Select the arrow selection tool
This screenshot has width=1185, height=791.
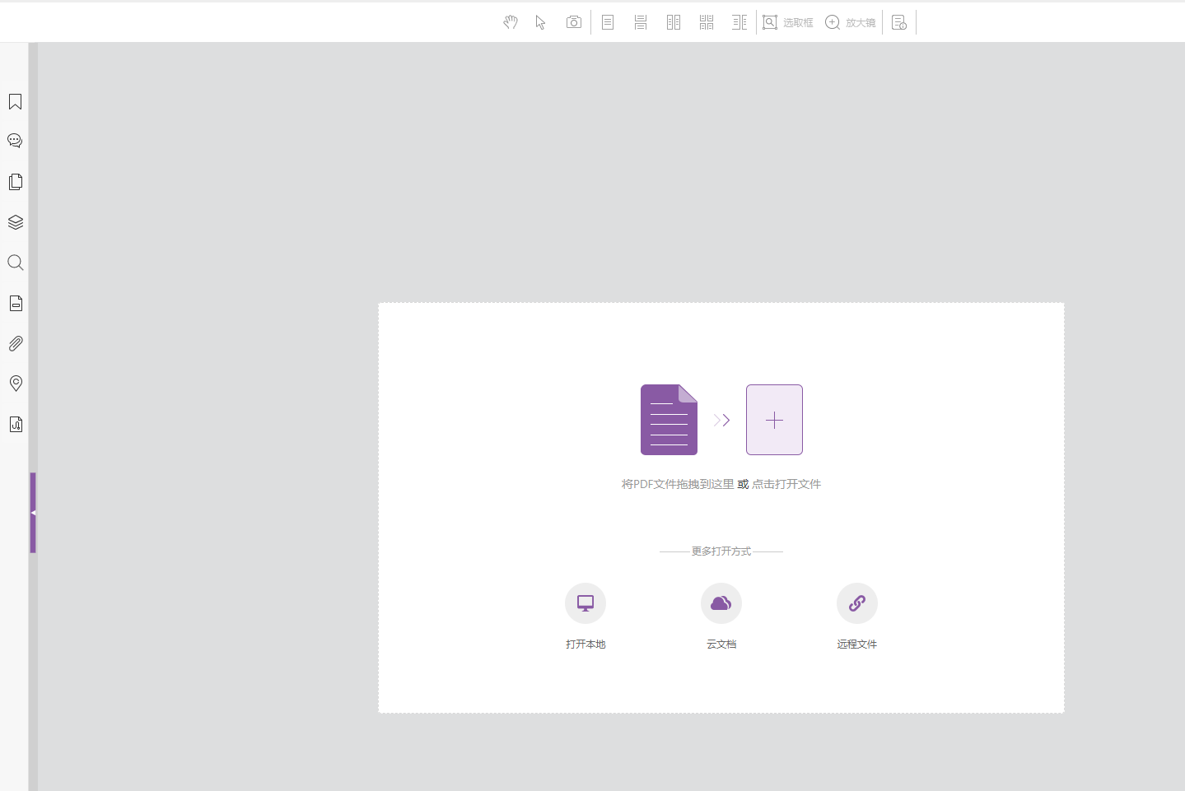pos(540,22)
